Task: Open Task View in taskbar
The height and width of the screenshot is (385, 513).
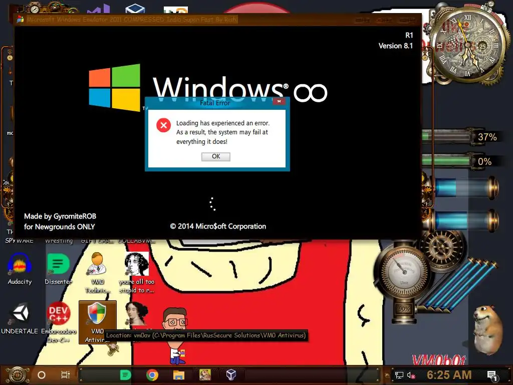Action: [x=66, y=375]
